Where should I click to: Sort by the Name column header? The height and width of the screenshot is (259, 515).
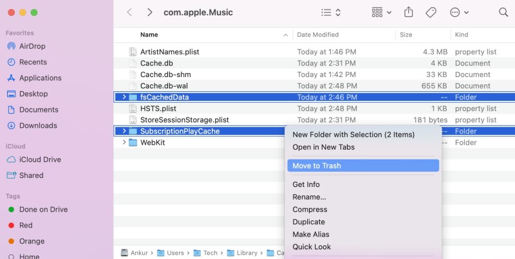click(x=149, y=35)
